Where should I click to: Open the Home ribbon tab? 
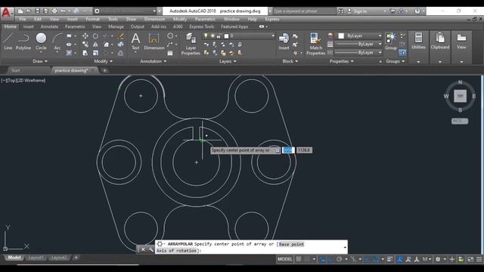click(11, 27)
